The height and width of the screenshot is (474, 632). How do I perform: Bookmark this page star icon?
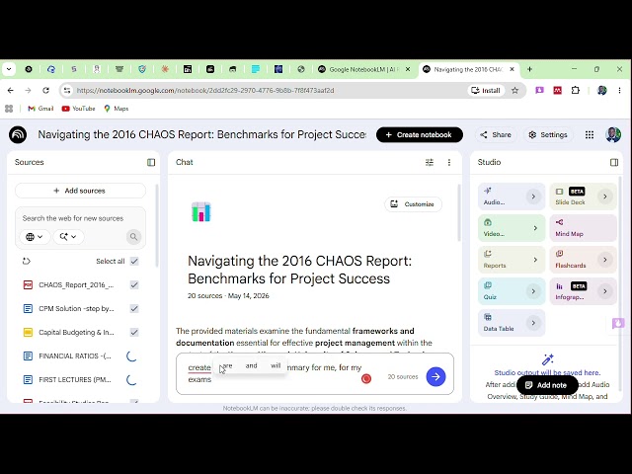point(514,90)
